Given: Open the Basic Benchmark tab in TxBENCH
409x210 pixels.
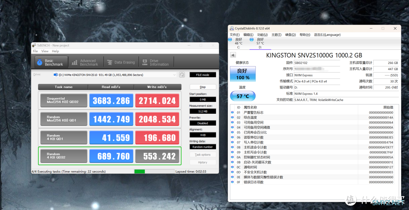Looking at the screenshot, I should pyautogui.click(x=51, y=62).
